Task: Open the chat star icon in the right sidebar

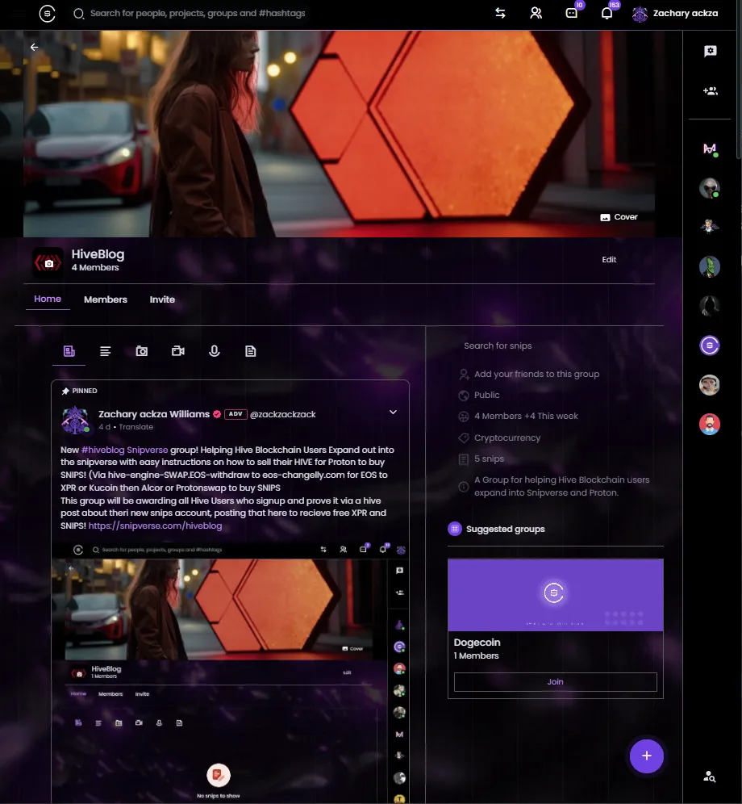Action: click(711, 51)
